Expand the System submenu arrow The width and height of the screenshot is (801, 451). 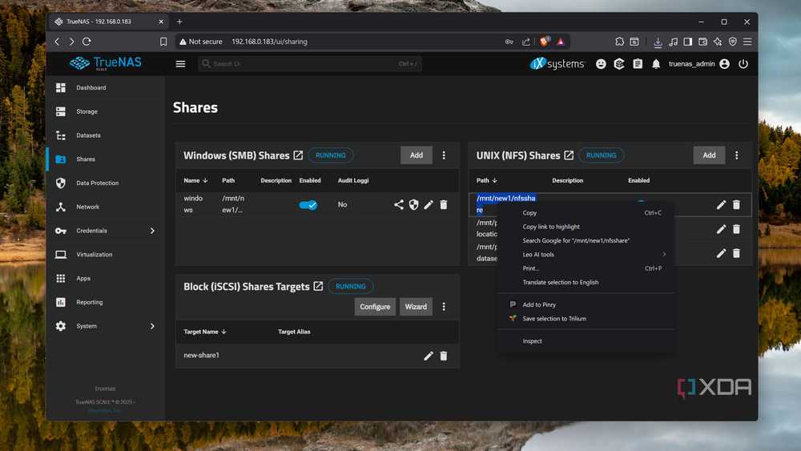[x=152, y=326]
